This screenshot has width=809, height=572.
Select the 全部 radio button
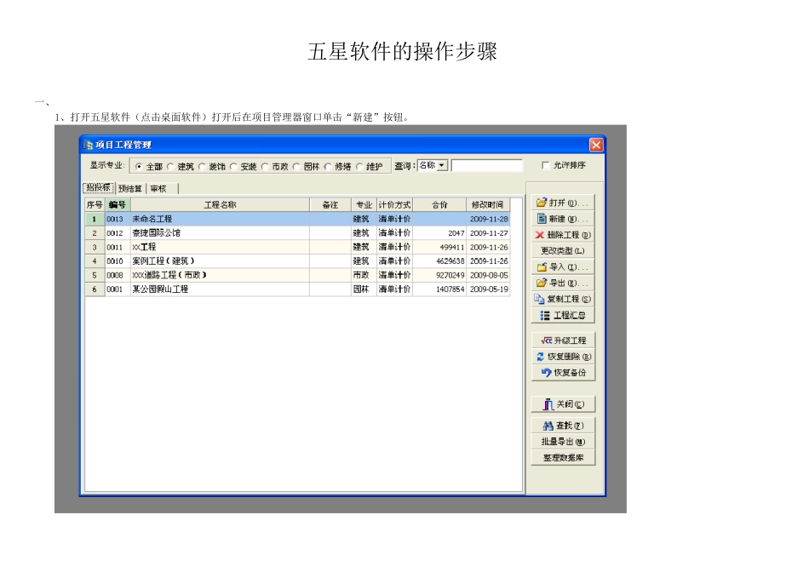coord(139,166)
